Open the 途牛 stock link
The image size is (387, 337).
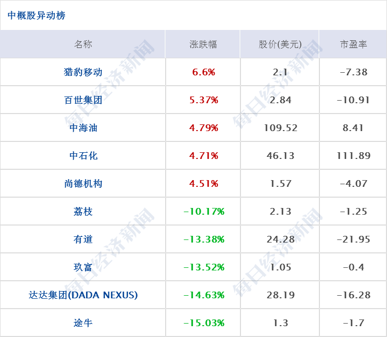[83, 323]
